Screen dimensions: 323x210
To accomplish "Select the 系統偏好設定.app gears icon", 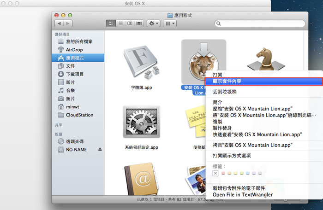I will coord(142,122).
